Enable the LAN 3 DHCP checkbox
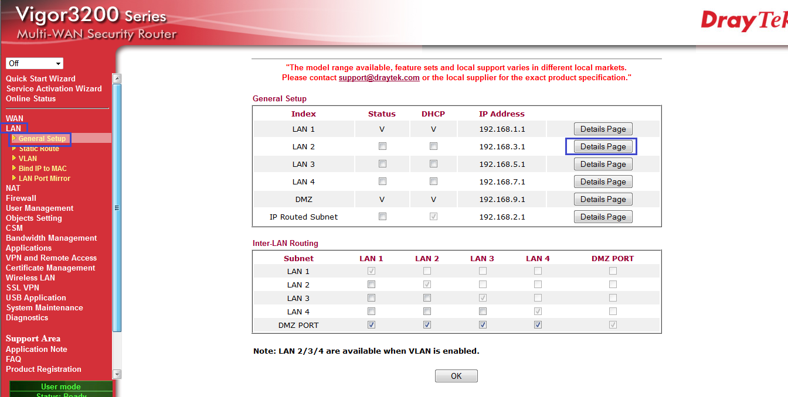The image size is (788, 397). tap(433, 164)
